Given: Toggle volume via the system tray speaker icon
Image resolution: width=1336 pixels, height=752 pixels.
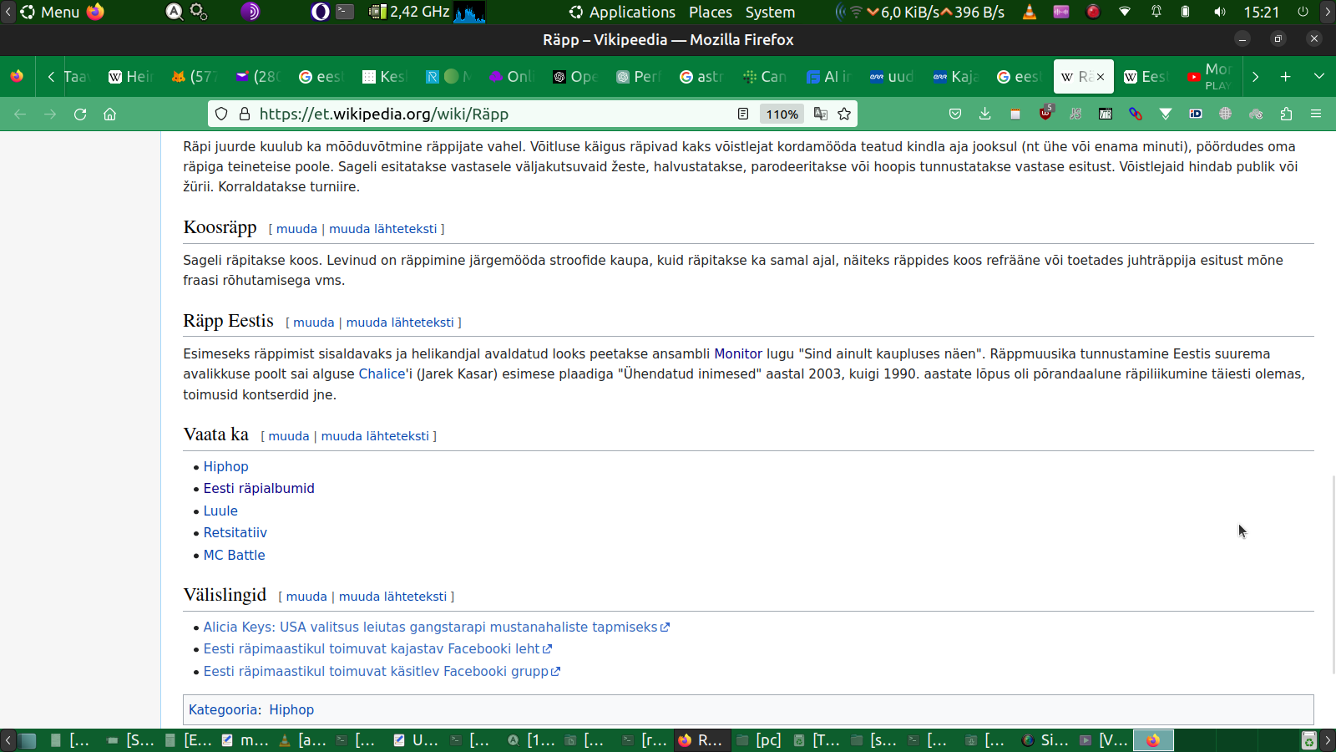Looking at the screenshot, I should click(x=1220, y=12).
